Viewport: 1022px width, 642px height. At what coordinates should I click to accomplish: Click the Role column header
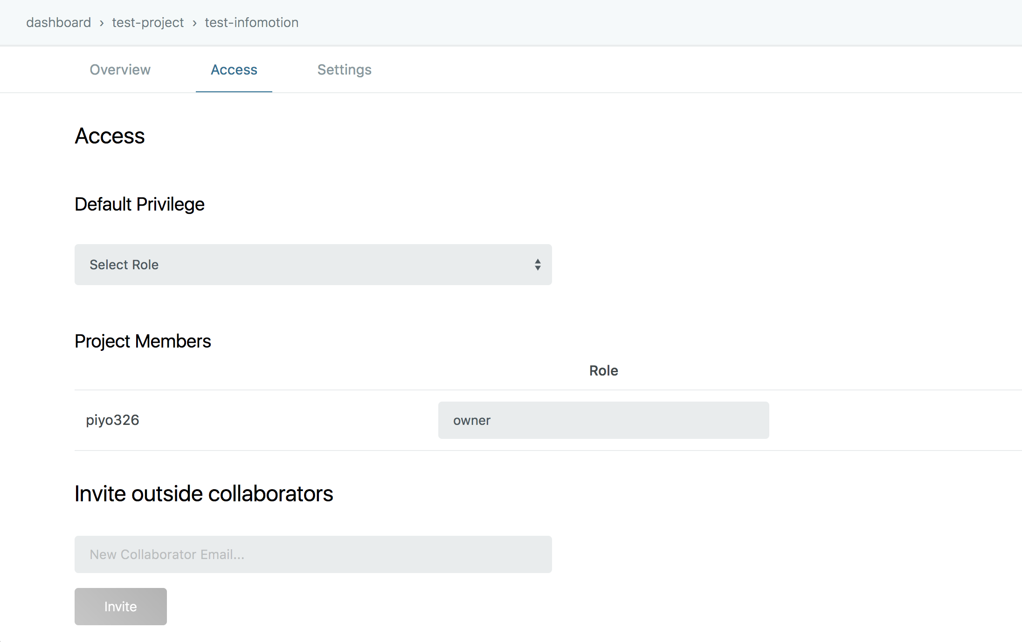pyautogui.click(x=603, y=371)
